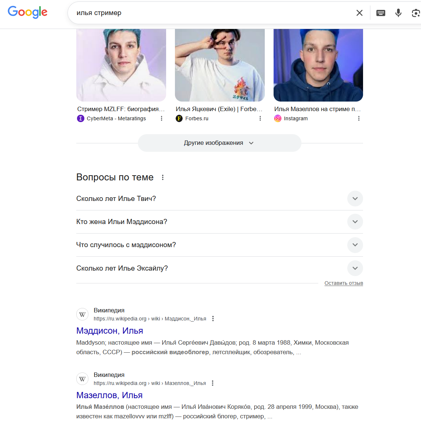
Task: Open the Илья Яцкевич (Exile) image thumbnail
Action: (x=220, y=65)
